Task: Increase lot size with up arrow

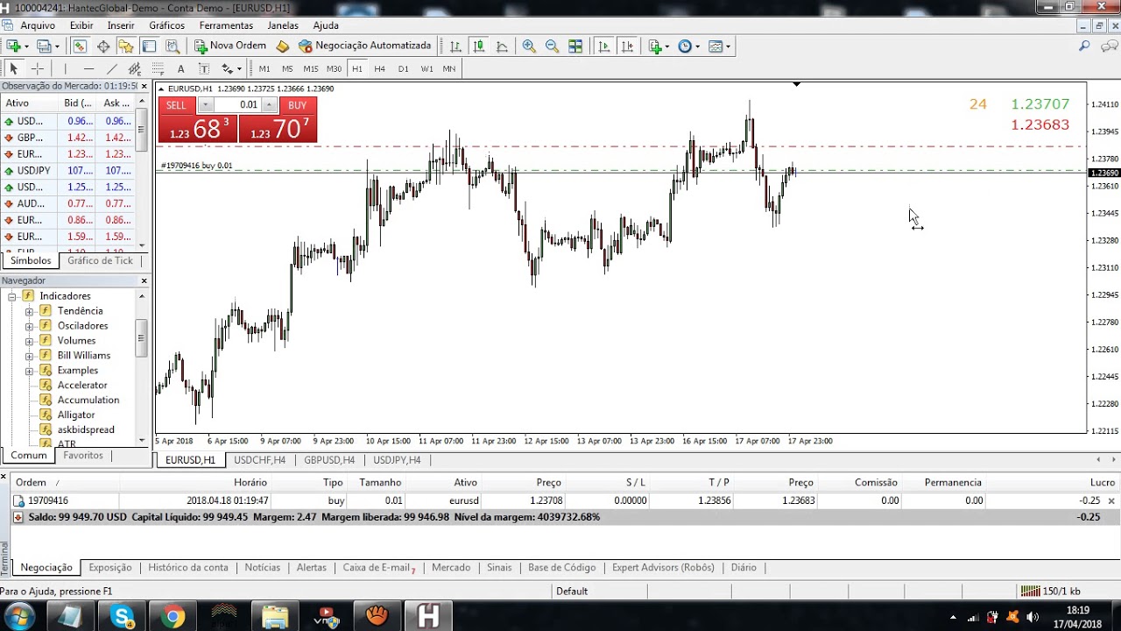Action: click(270, 105)
